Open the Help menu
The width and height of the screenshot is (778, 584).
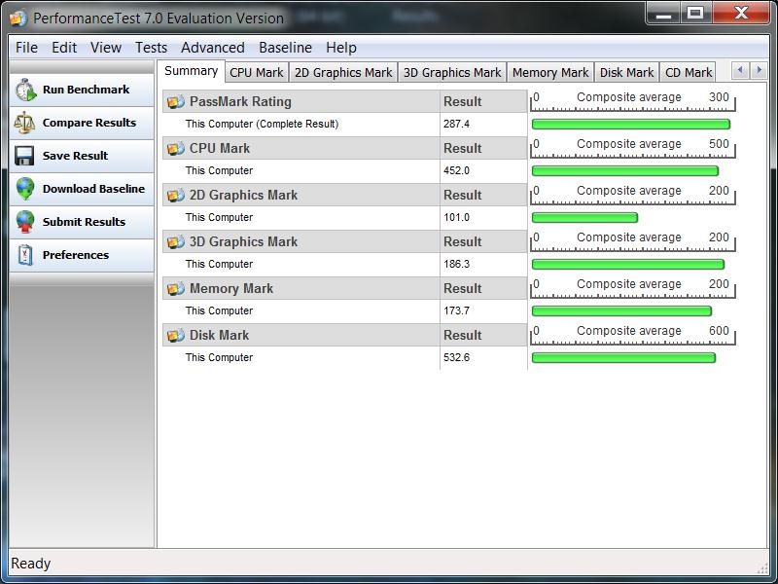(341, 48)
